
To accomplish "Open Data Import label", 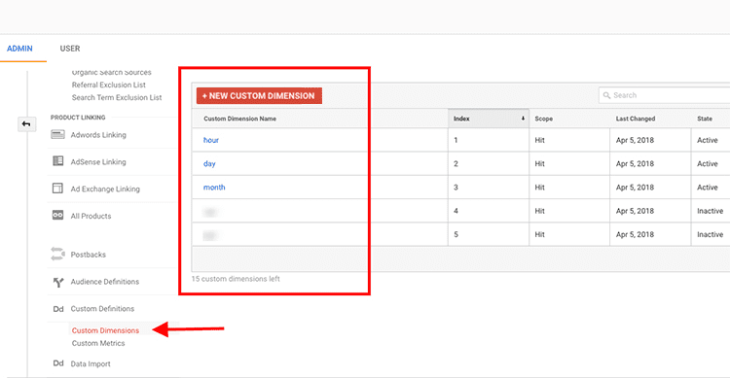I will tap(91, 363).
